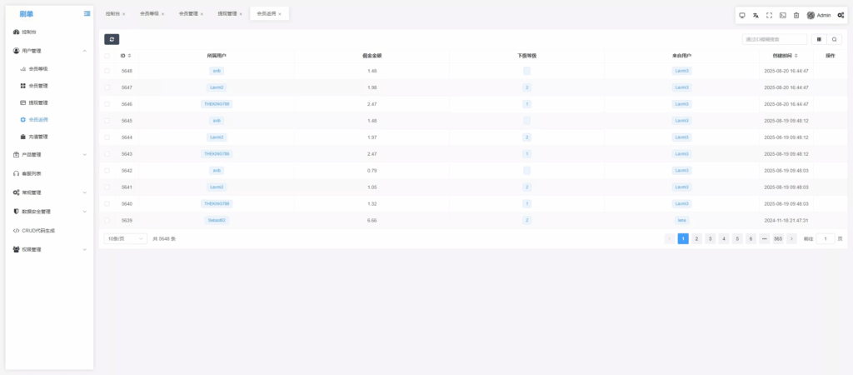This screenshot has height=375, width=853.
Task: Click the table refresh button
Action: click(112, 39)
